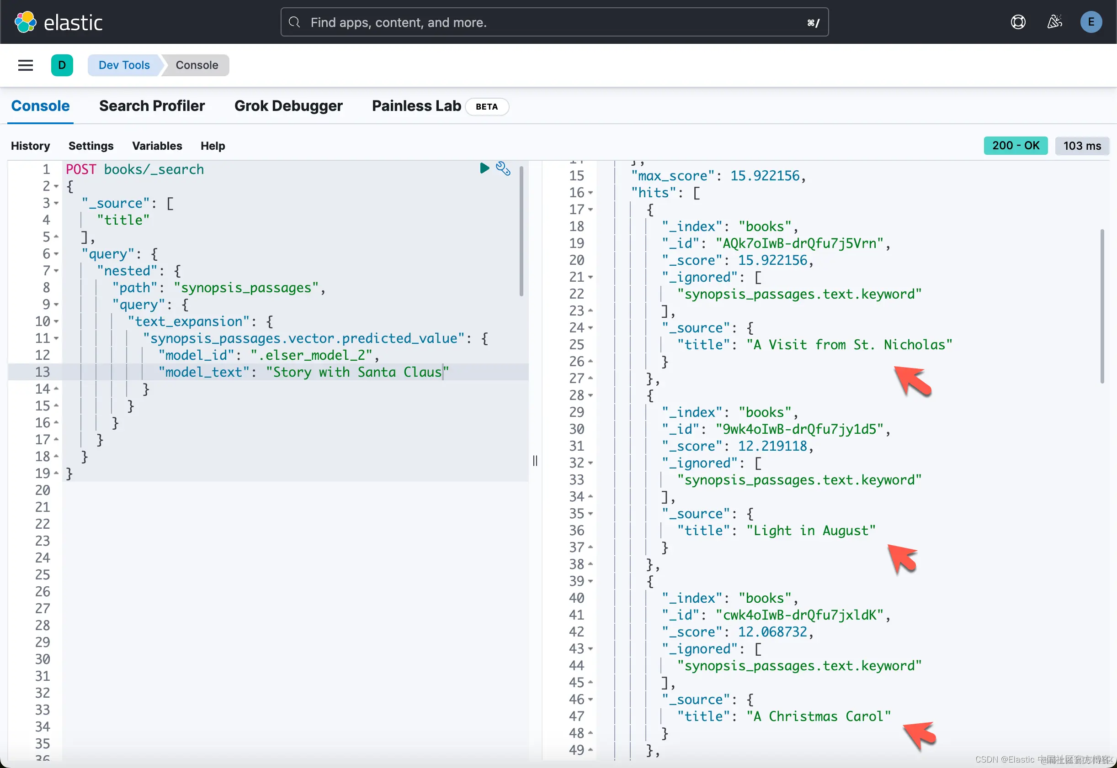Fold the "_ignored" array at output line 21
The image size is (1117, 768).
(x=590, y=278)
